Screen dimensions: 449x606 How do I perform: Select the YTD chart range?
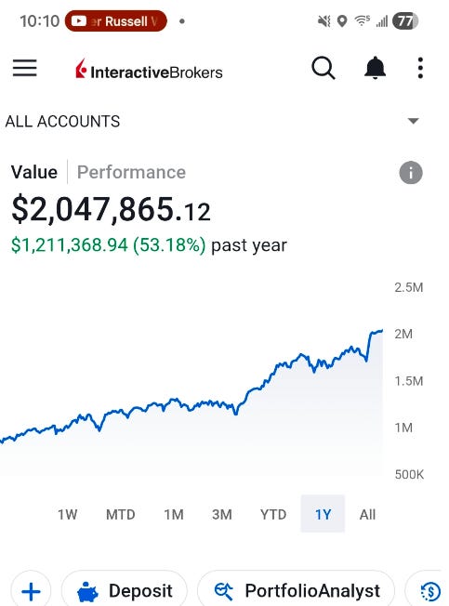[273, 514]
